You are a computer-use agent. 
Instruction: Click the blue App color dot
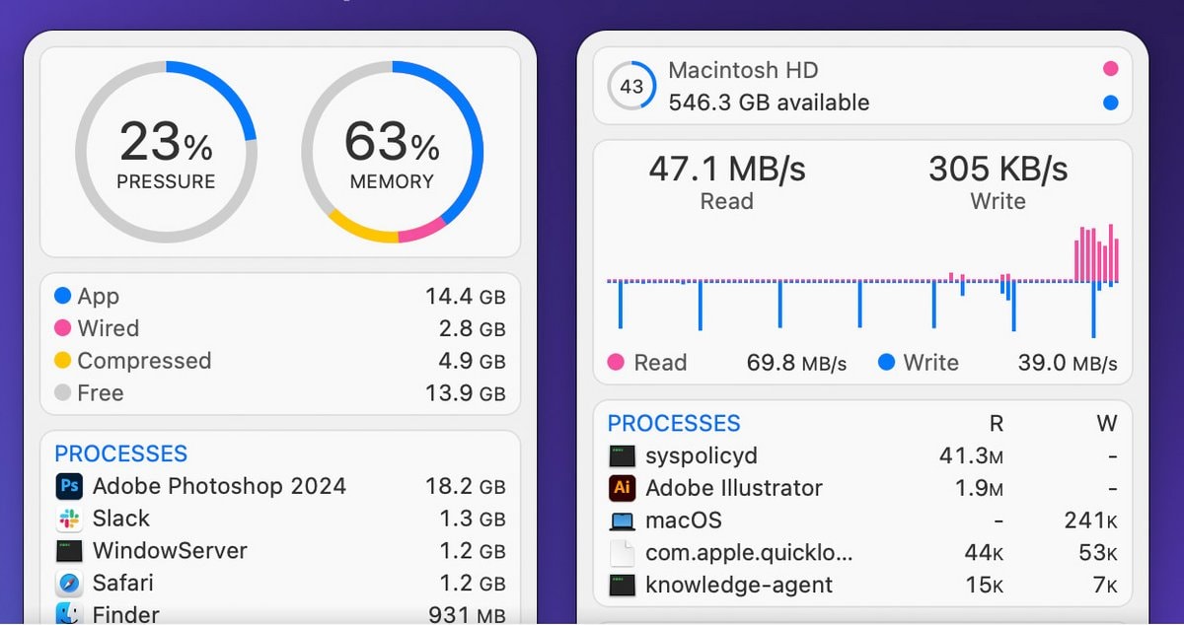63,296
